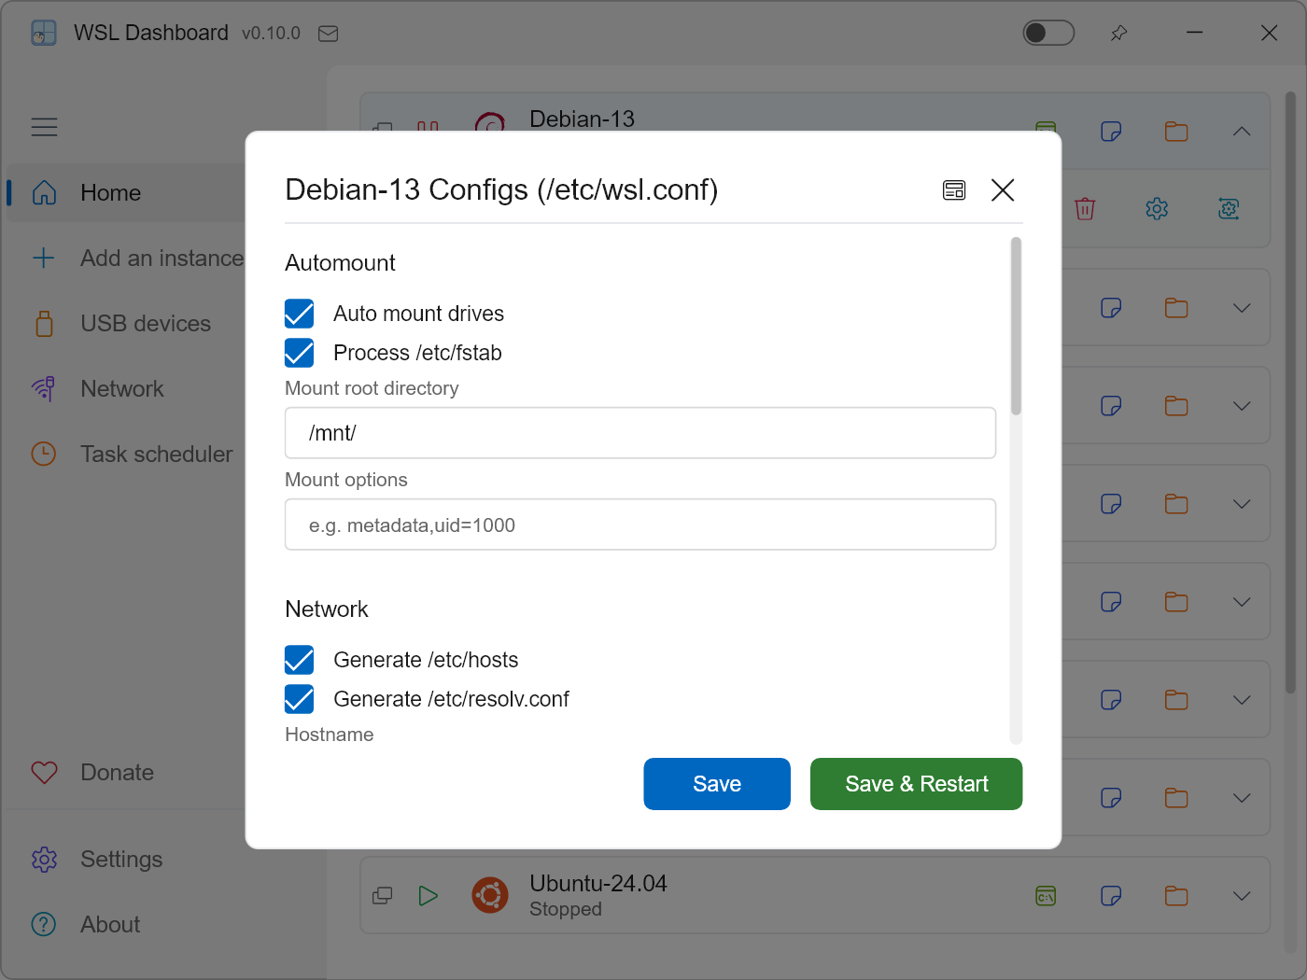Click the Mount root directory label
The image size is (1307, 980).
[x=372, y=388]
